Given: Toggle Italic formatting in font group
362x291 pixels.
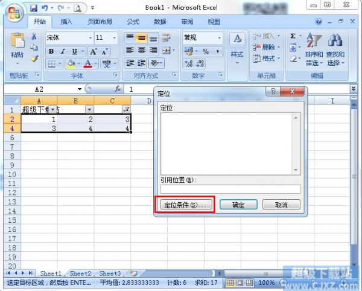Looking at the screenshot, I should 63,51.
